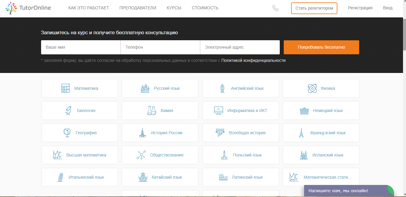Focus the Электронный адрес input field

click(x=240, y=47)
